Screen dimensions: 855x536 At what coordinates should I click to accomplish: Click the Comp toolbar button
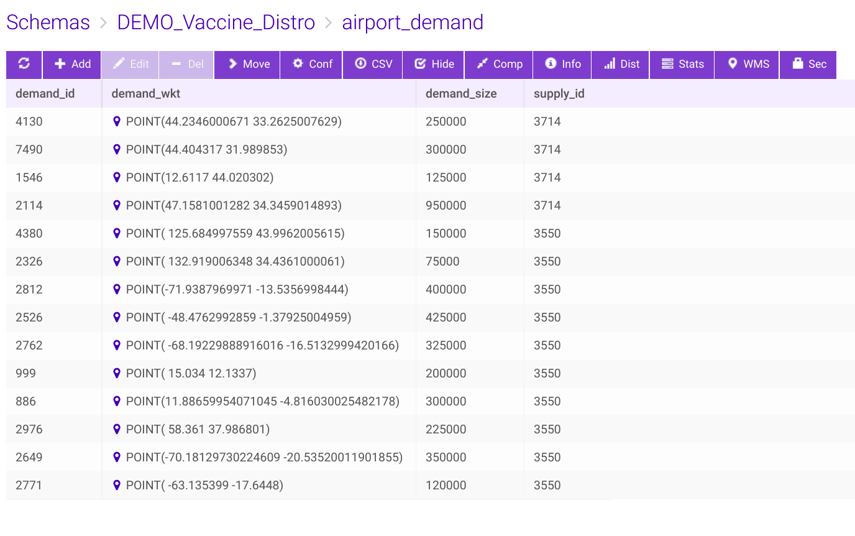coord(499,64)
